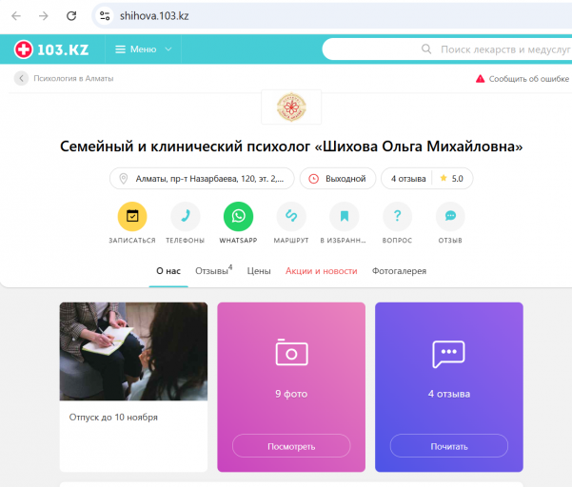Open the Маршрут route icon
The width and height of the screenshot is (572, 487).
click(x=291, y=216)
